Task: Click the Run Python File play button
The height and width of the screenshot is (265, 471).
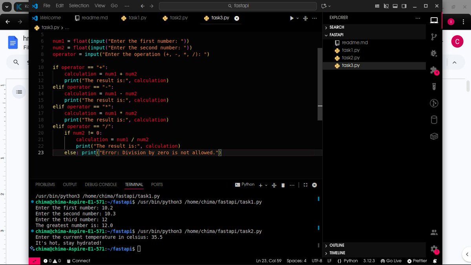Action: pos(292,18)
